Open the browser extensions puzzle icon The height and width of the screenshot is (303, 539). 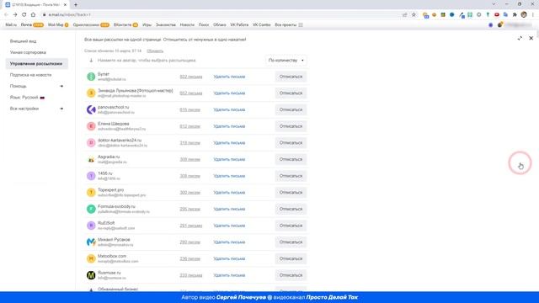tap(515, 15)
